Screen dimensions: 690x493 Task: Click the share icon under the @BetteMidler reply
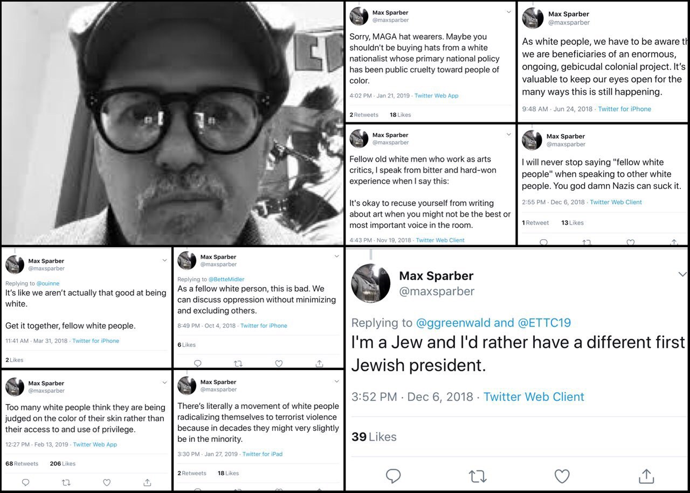click(319, 364)
